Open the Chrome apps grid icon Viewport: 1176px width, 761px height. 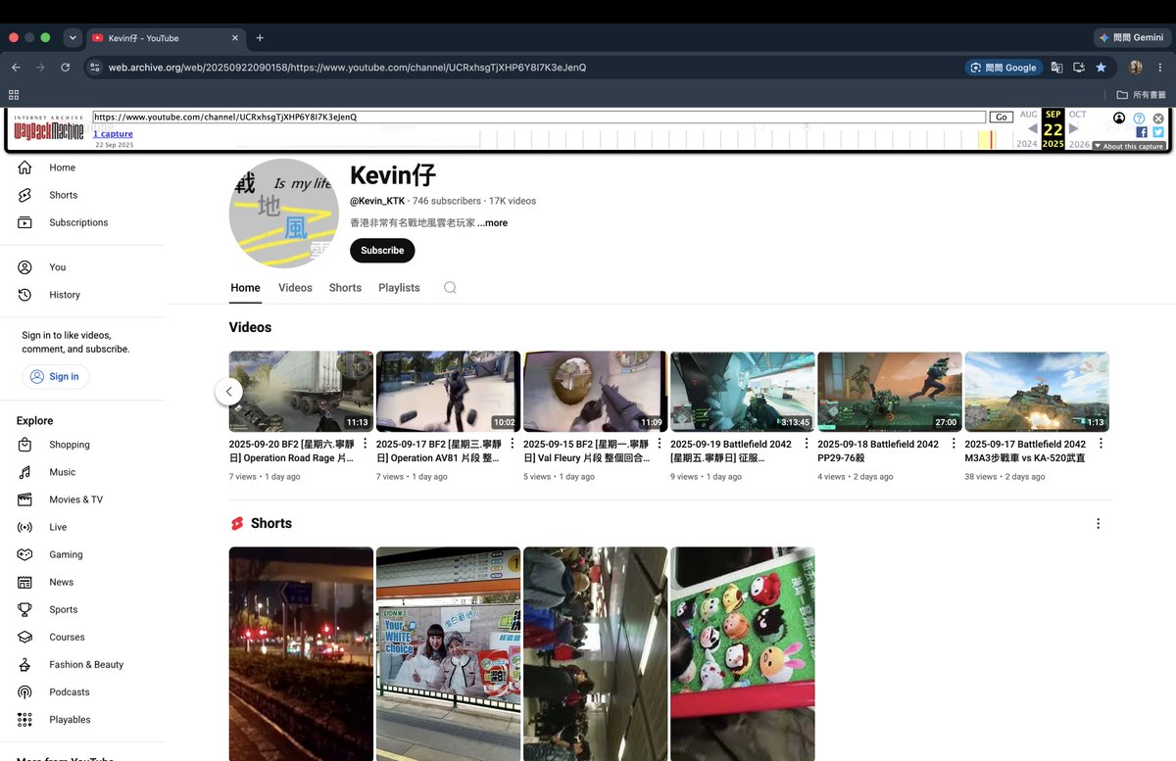coord(14,95)
